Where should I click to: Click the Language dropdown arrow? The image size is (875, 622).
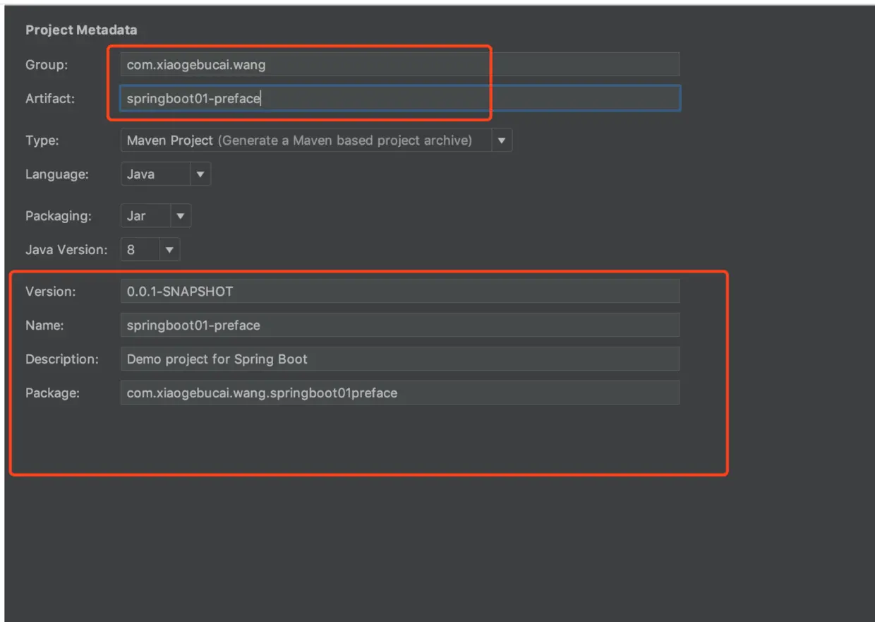click(200, 174)
